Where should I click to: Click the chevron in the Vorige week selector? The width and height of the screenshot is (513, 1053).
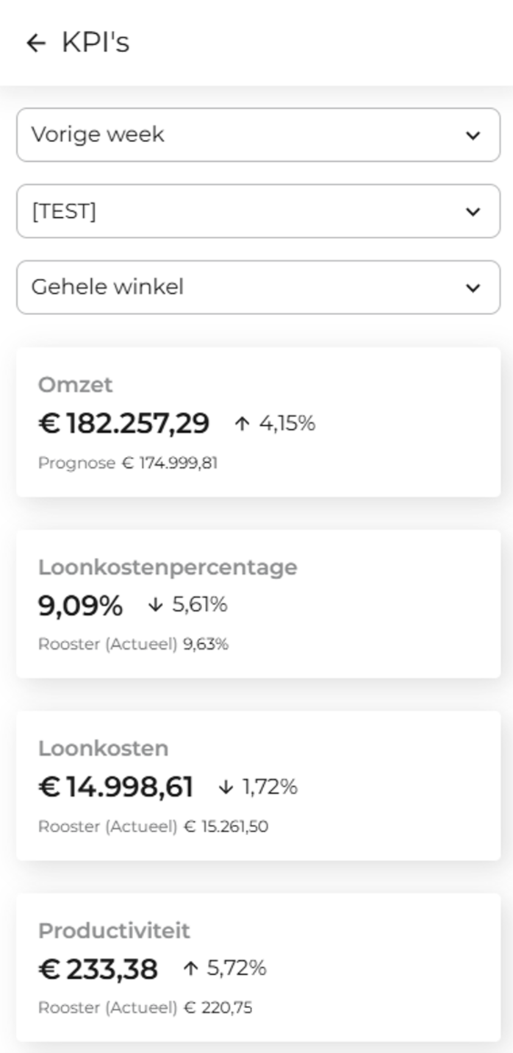473,135
